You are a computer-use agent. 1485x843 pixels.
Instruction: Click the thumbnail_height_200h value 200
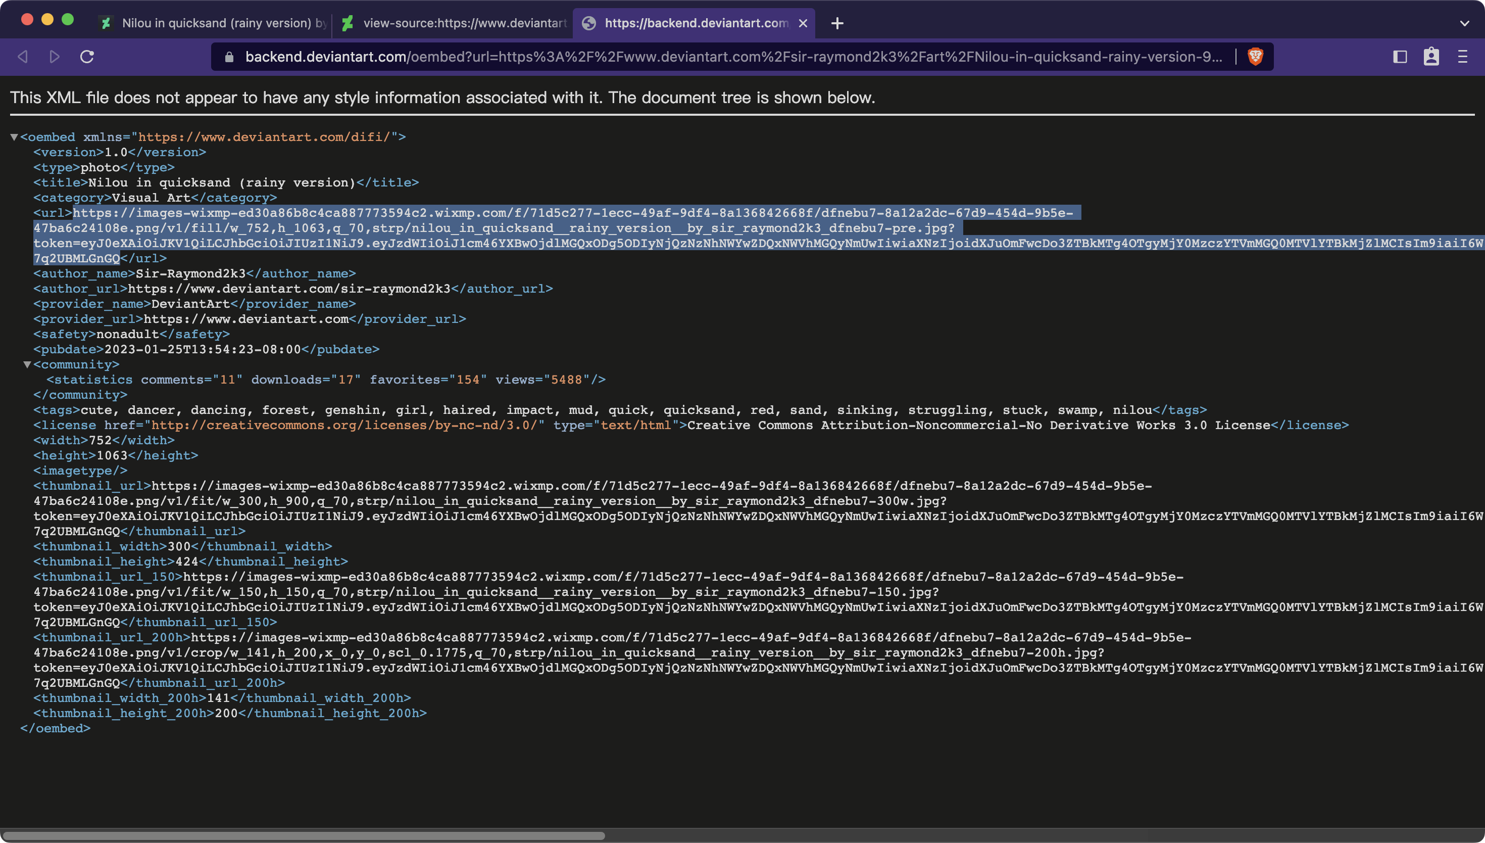[226, 713]
